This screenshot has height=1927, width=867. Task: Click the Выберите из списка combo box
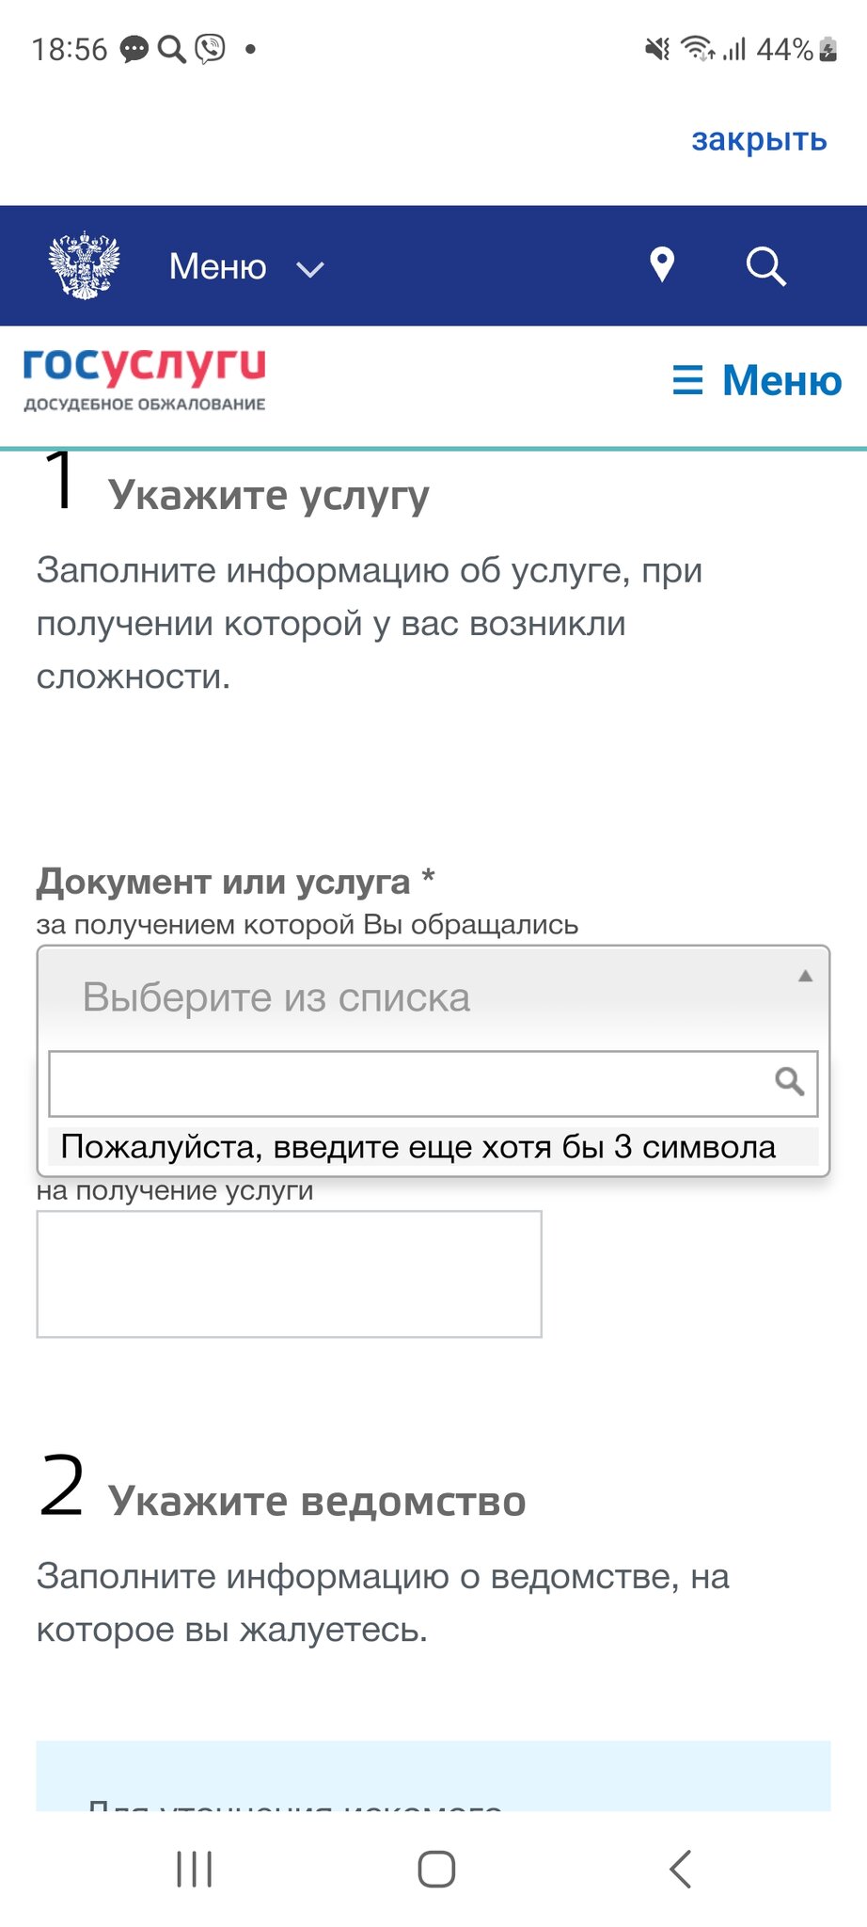pos(433,997)
